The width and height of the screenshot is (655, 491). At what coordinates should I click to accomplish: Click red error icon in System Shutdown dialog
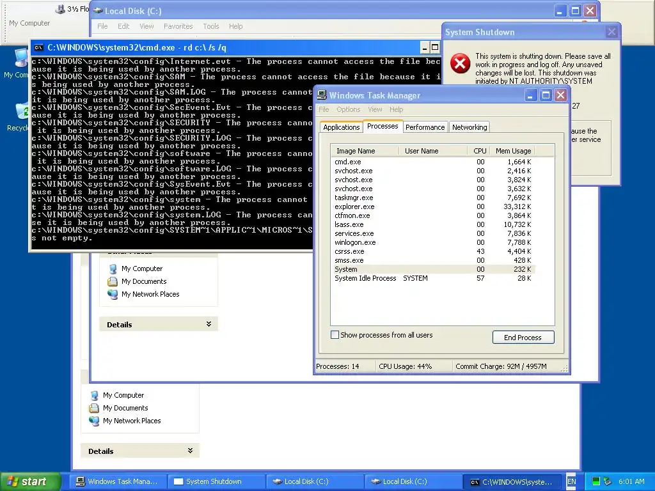pos(460,64)
